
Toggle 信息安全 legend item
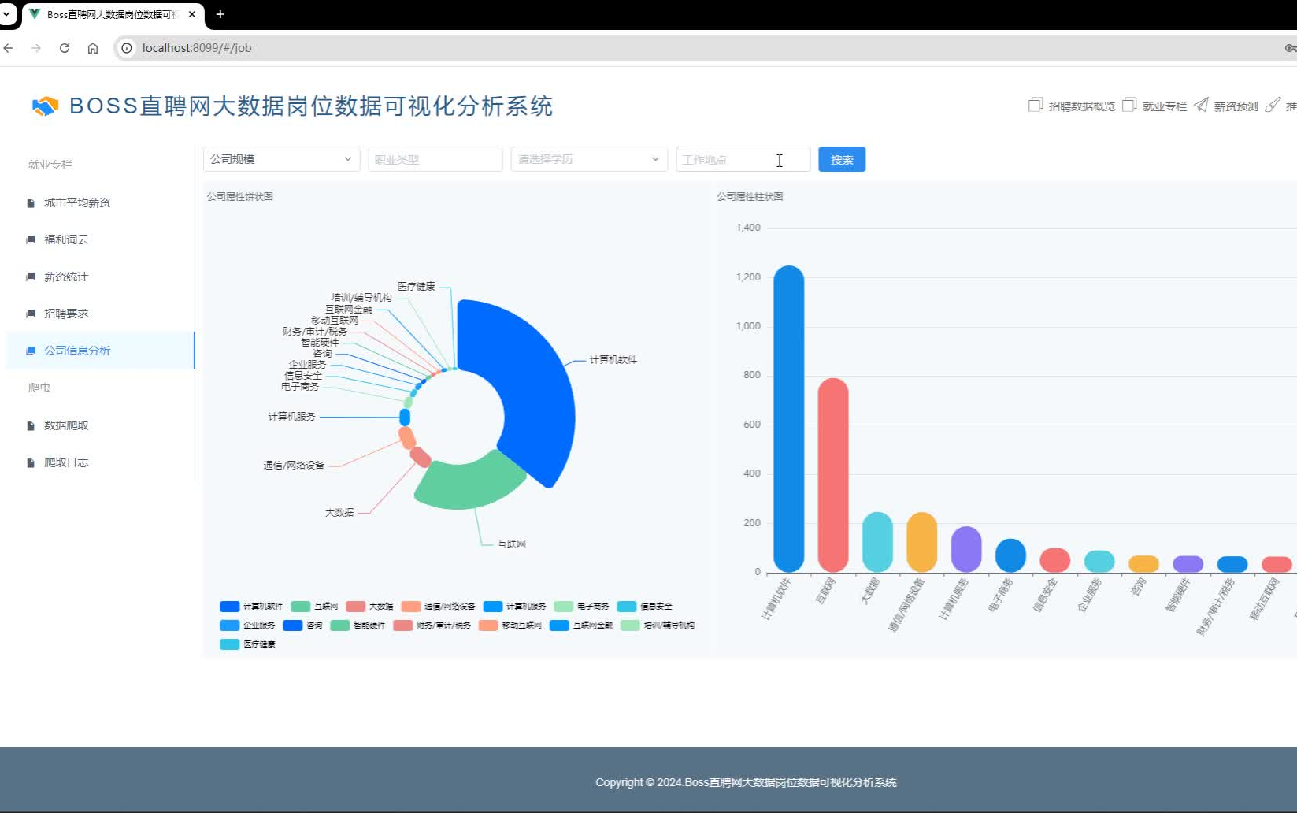(x=645, y=607)
